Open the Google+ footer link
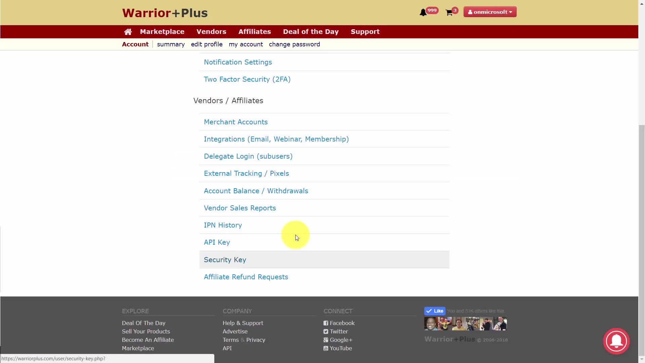The image size is (645, 363). coord(338,340)
